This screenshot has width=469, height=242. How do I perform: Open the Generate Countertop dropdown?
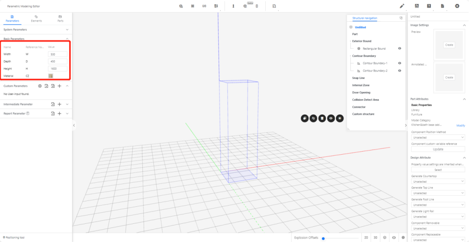(438, 181)
